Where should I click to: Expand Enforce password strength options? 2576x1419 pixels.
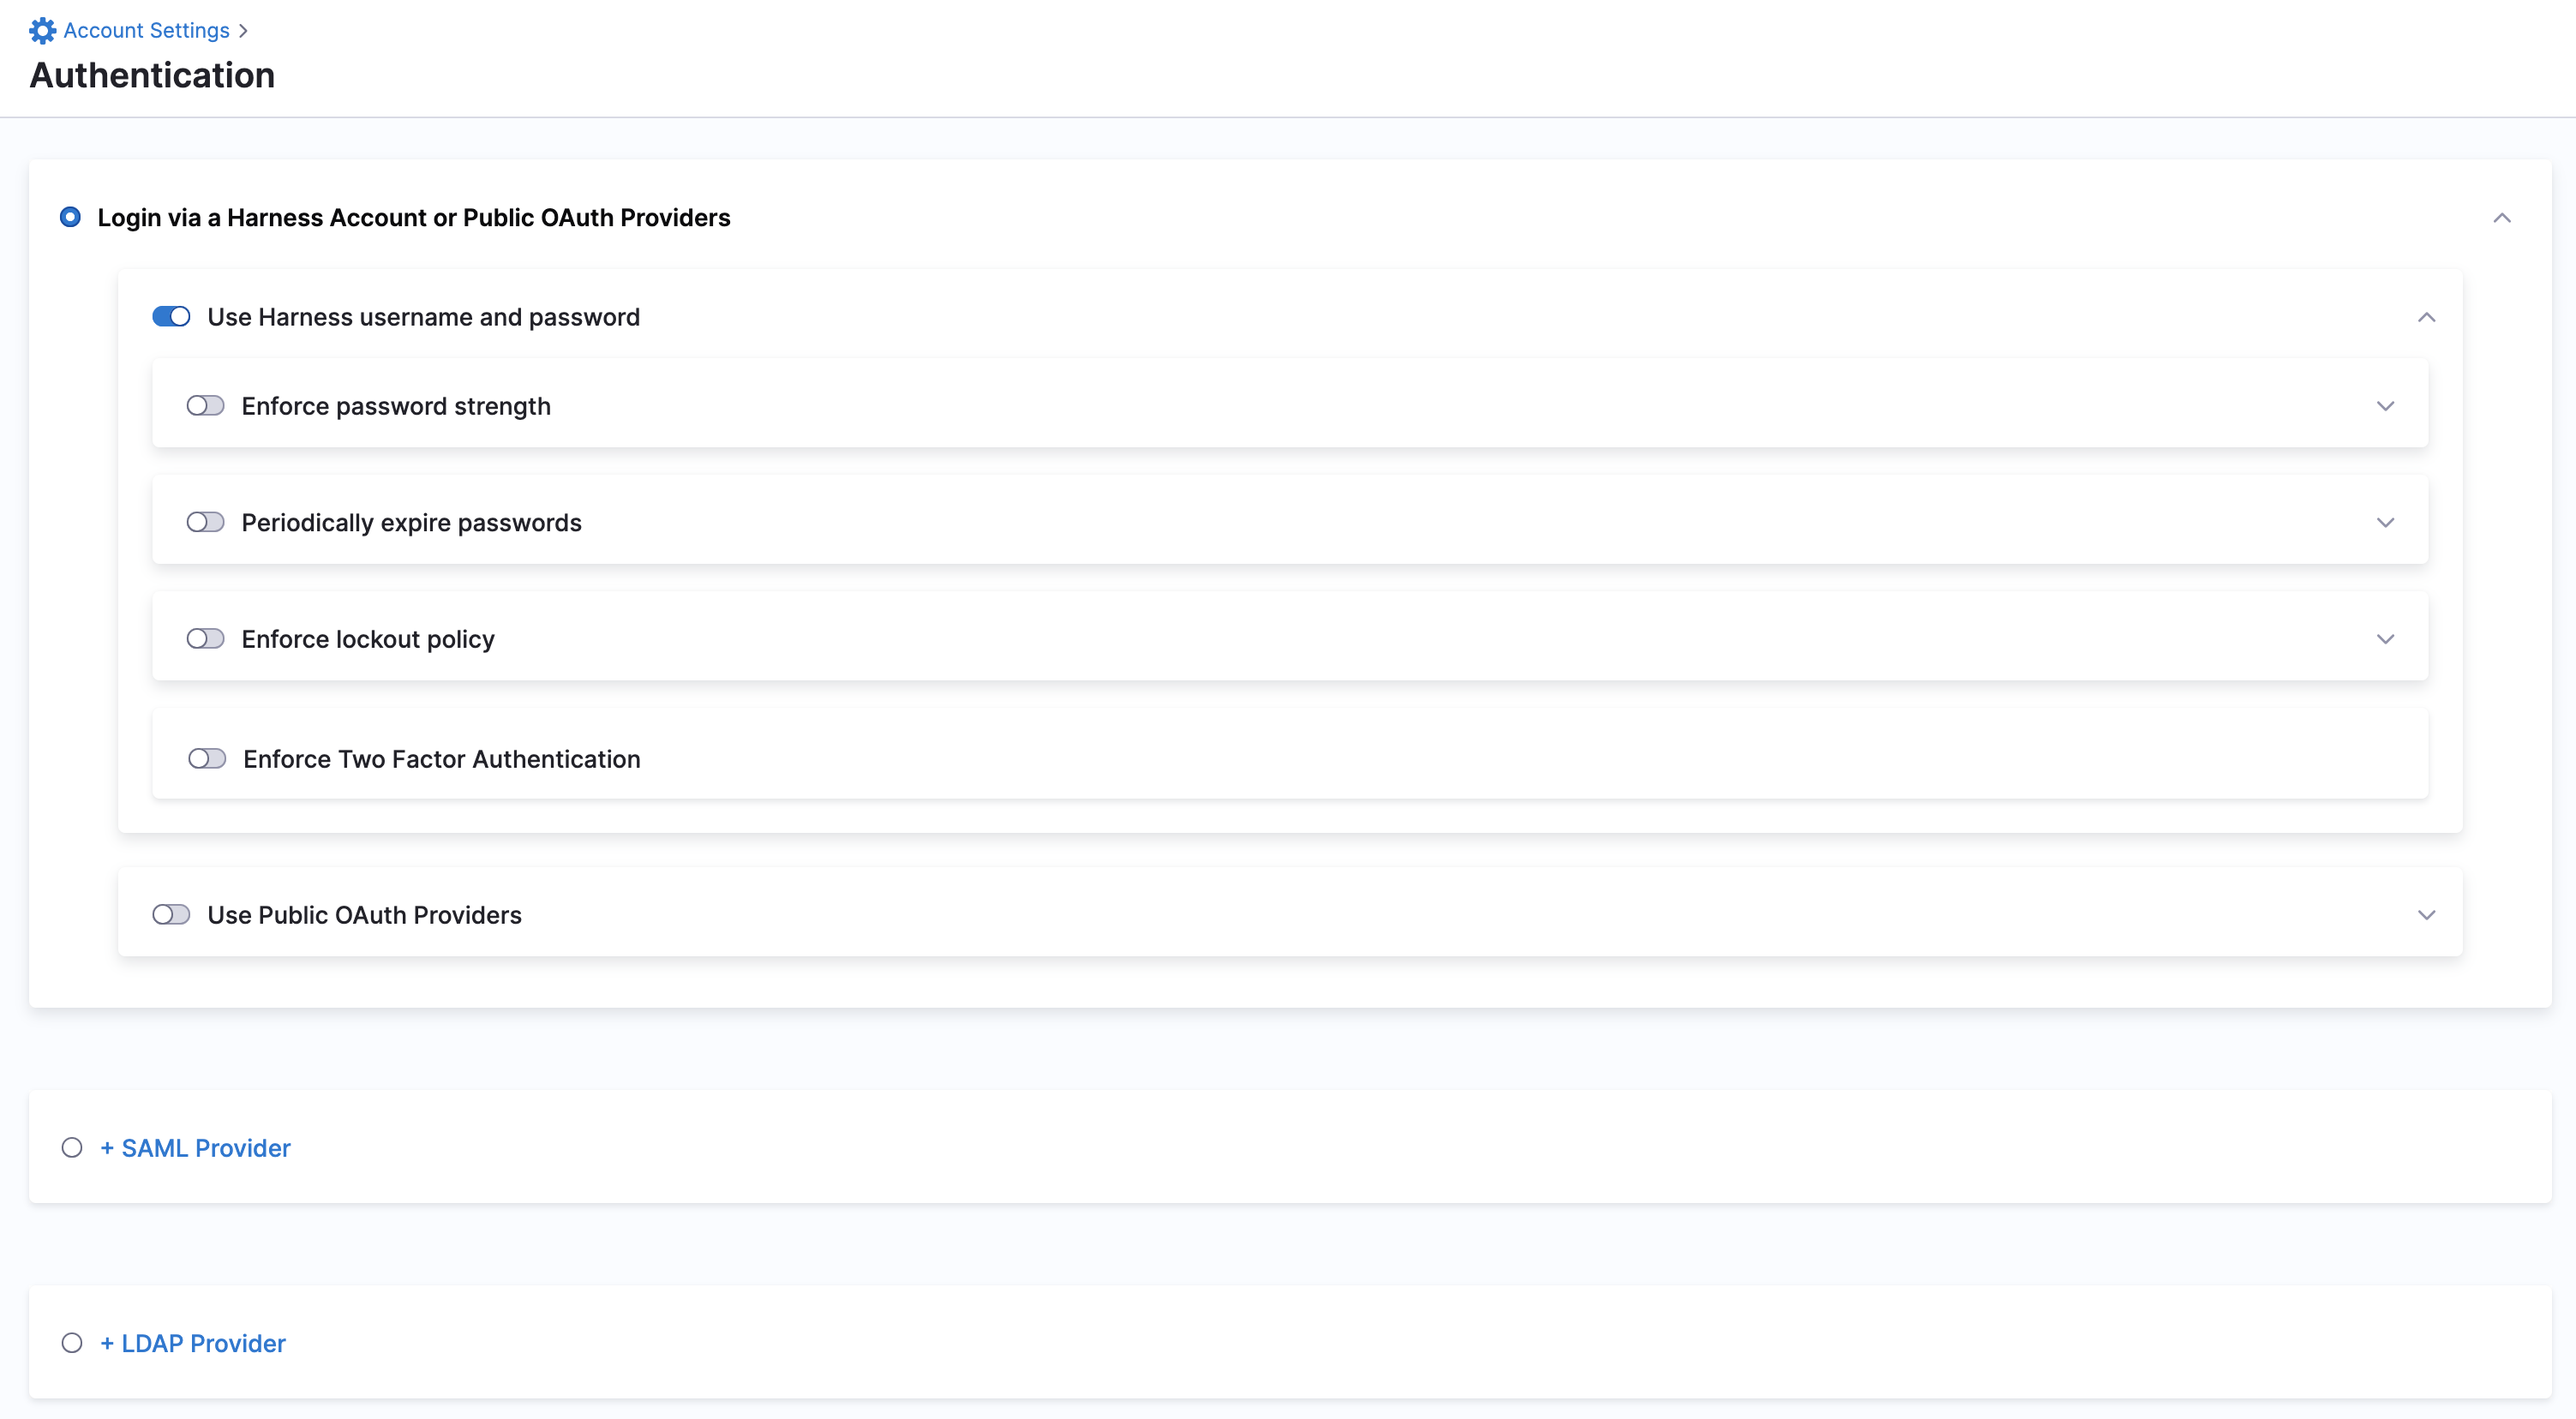tap(2385, 406)
